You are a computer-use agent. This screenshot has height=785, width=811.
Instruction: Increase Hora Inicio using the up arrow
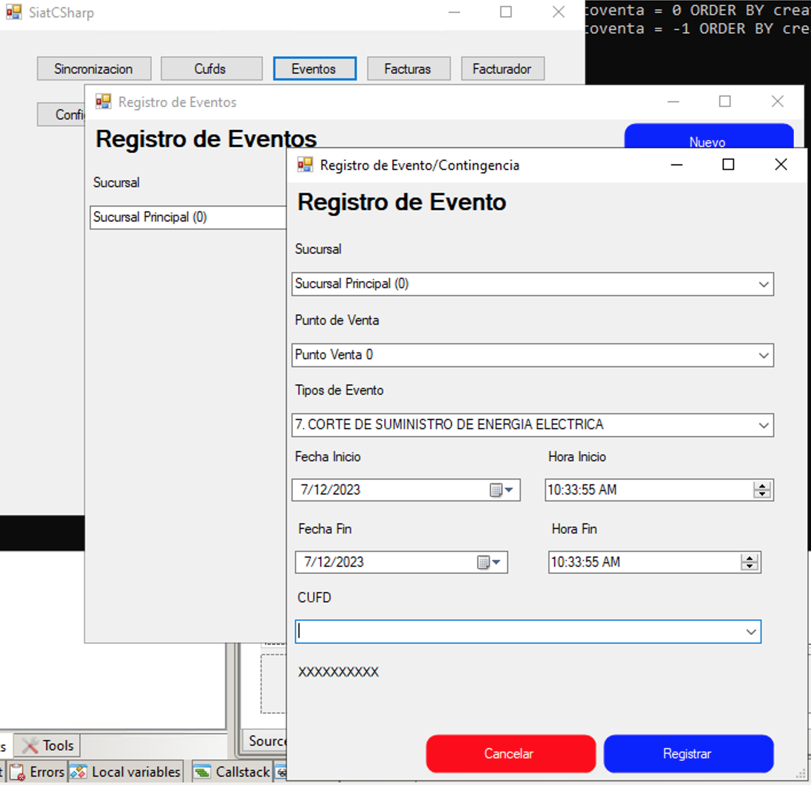[x=762, y=486]
